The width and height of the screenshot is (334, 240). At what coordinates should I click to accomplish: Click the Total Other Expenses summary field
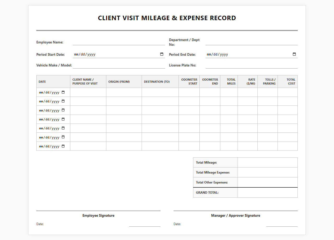pos(268,182)
